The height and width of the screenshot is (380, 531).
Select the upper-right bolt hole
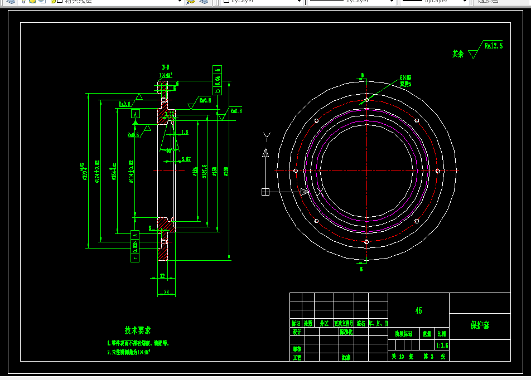(417, 121)
